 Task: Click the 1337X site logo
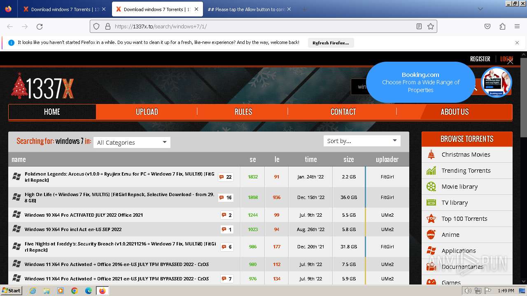tap(42, 86)
